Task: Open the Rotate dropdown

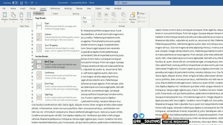Action: (142, 22)
